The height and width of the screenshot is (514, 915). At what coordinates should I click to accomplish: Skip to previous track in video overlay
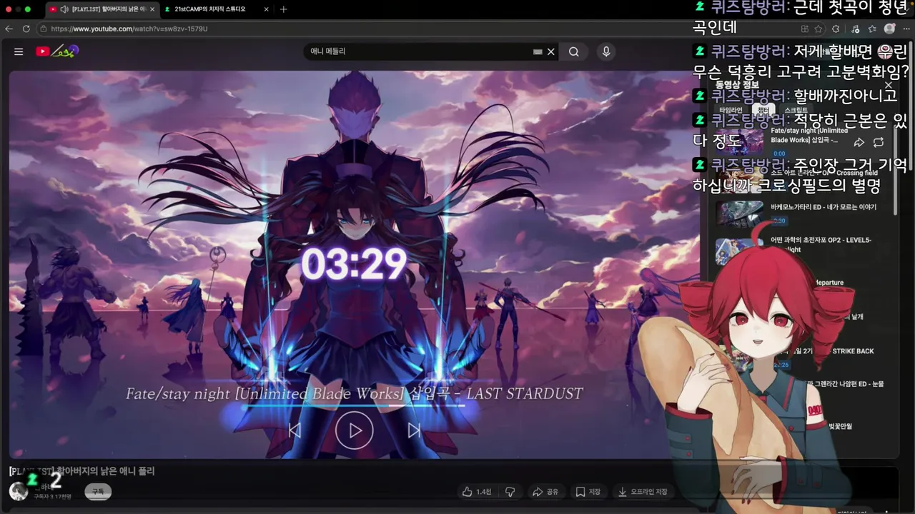coord(295,430)
